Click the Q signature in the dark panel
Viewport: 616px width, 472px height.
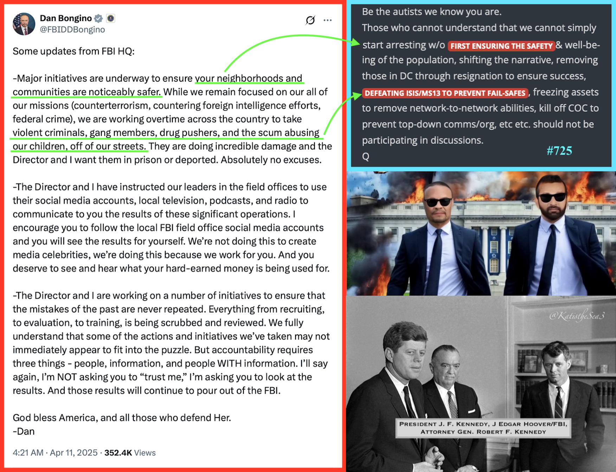coord(366,156)
